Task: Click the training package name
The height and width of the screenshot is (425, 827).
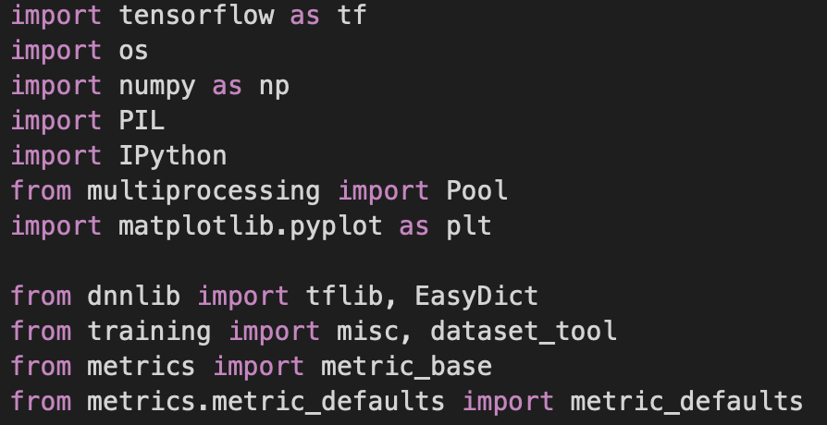Action: point(150,332)
